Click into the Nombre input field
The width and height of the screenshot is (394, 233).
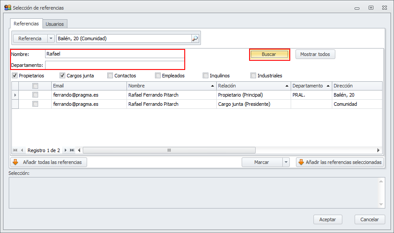click(x=115, y=54)
